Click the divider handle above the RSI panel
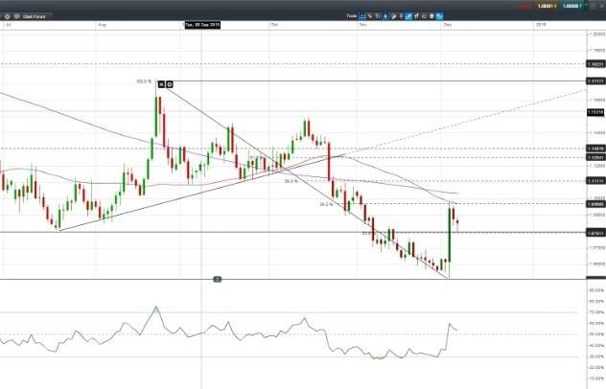This screenshot has height=389, width=606. [218, 278]
